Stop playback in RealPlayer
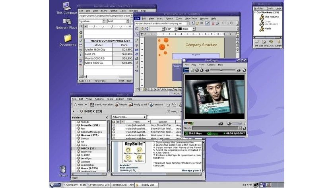The image size is (334, 188). pos(202,70)
